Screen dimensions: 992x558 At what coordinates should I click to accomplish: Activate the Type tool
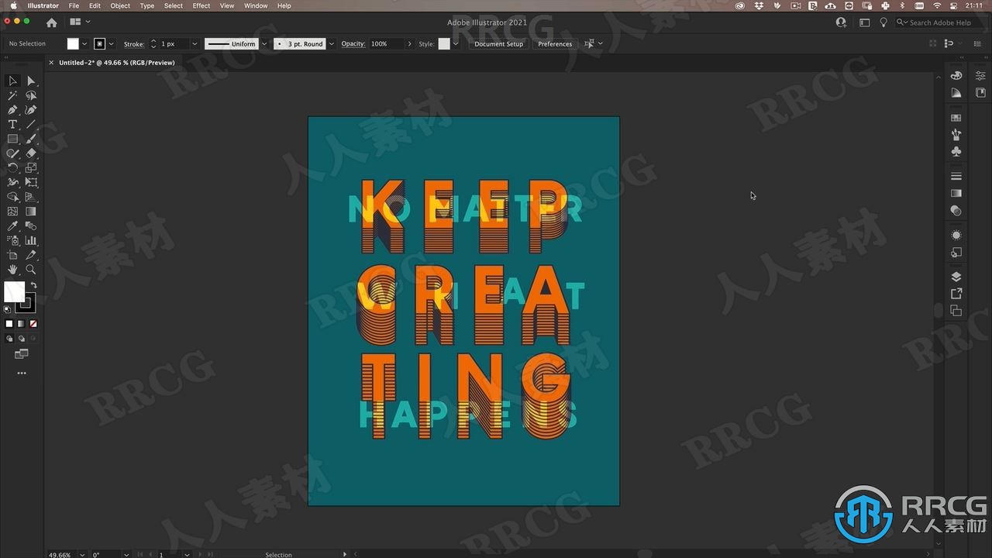pos(12,125)
